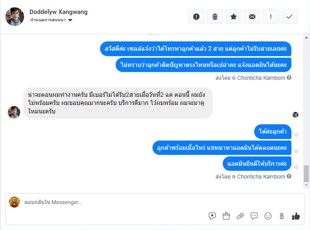Open Doddeīyw Xangwang's header profile picture
Screen dimensions: 310x230
click(15, 17)
